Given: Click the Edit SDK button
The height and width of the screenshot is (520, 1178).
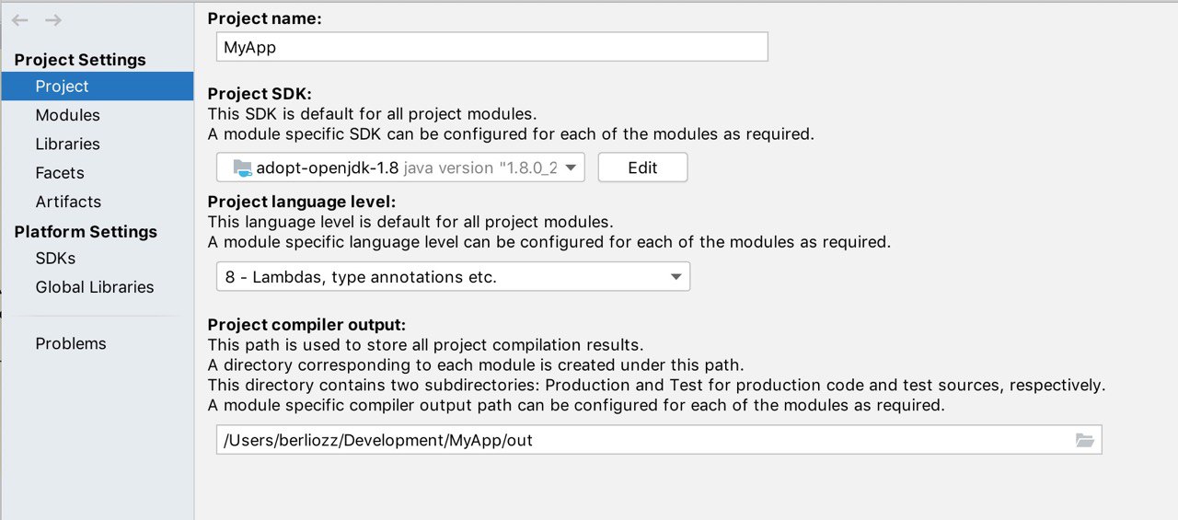Looking at the screenshot, I should (x=642, y=168).
